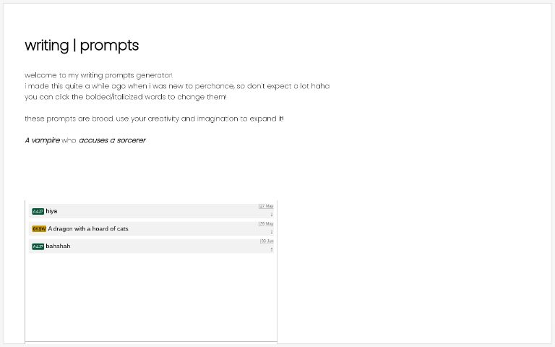Click the green user badge beside 'bahahah'
The height and width of the screenshot is (347, 555).
pyautogui.click(x=38, y=247)
